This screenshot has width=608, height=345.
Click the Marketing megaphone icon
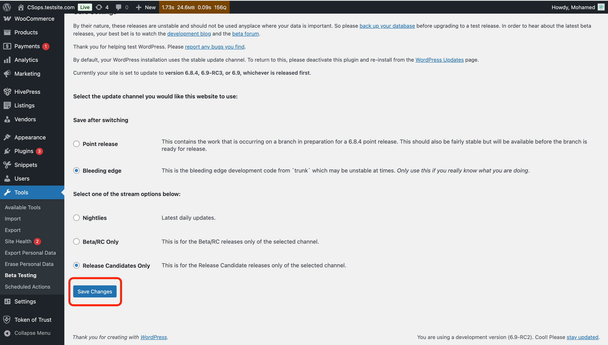7,74
